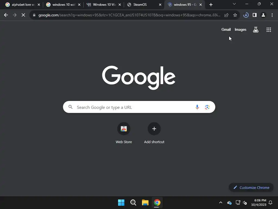Image resolution: width=278 pixels, height=209 pixels.
Task: Click Customize Chrome button
Action: click(x=251, y=188)
